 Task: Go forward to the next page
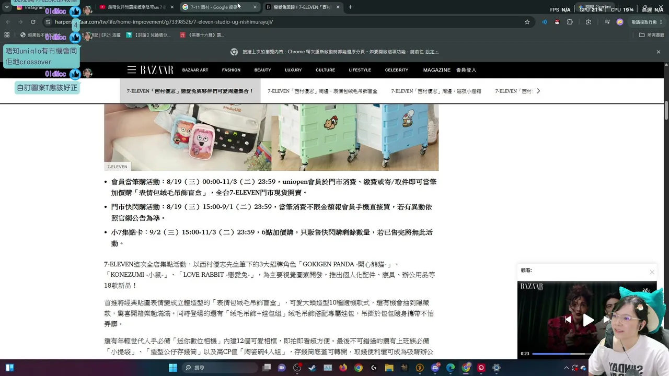[20, 22]
